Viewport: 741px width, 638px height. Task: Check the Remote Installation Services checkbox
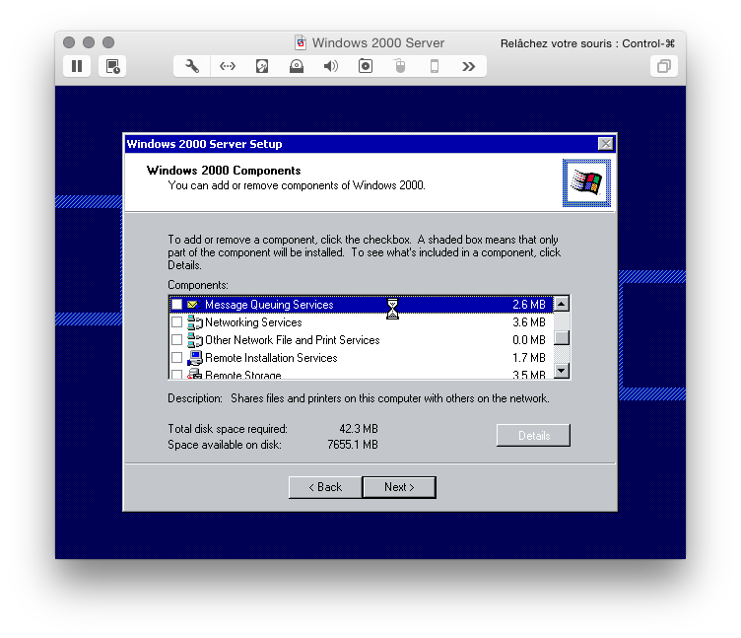point(176,358)
